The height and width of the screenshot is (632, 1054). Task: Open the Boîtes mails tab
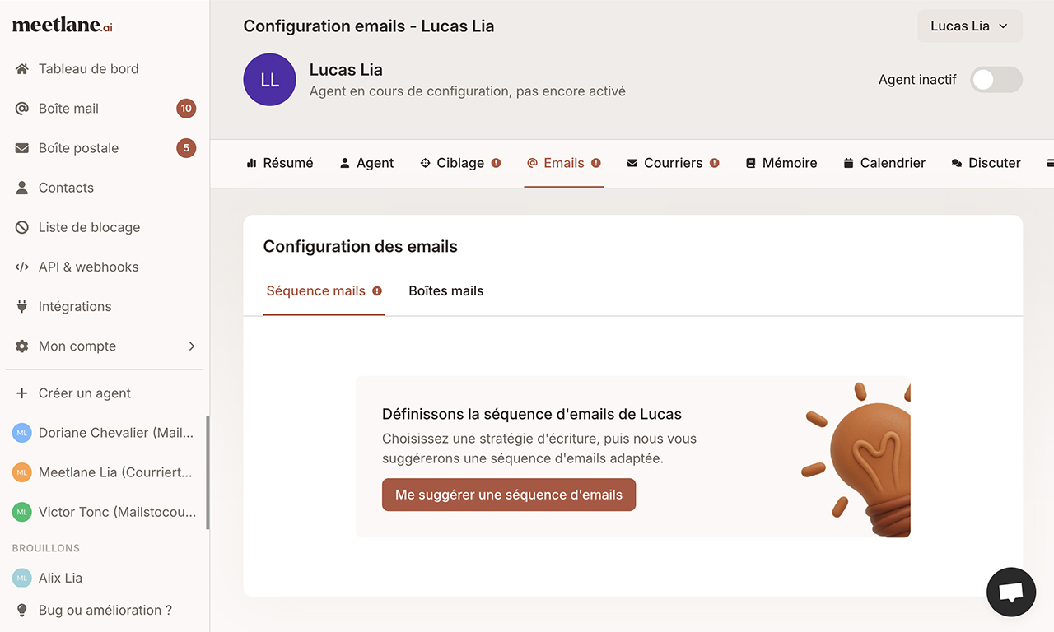[x=445, y=290]
